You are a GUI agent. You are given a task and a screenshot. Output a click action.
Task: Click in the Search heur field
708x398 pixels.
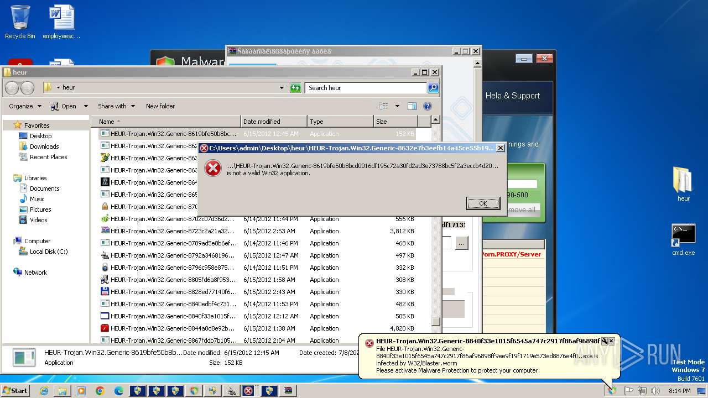pyautogui.click(x=366, y=88)
